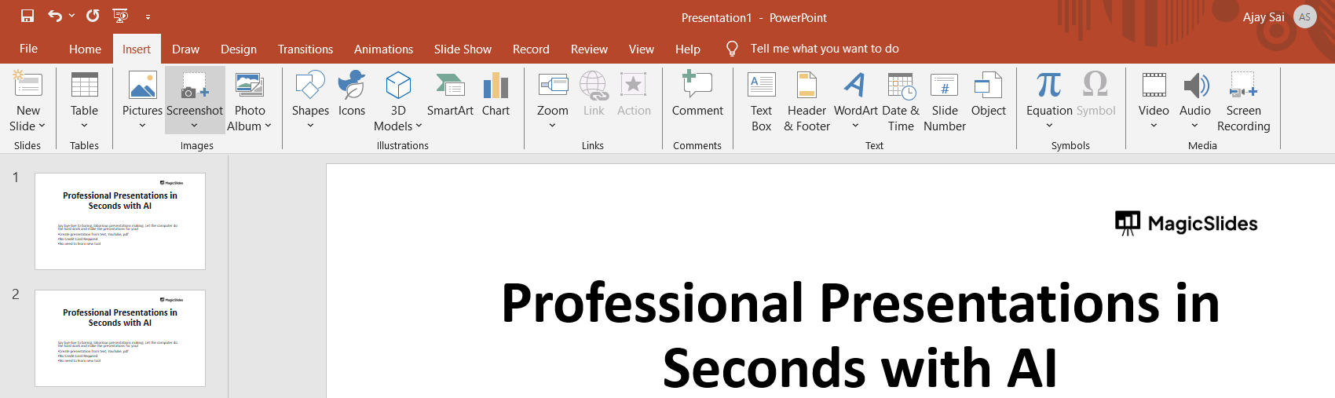Viewport: 1335px width, 398px height.
Task: Start a Screen Recording
Action: tap(1243, 100)
